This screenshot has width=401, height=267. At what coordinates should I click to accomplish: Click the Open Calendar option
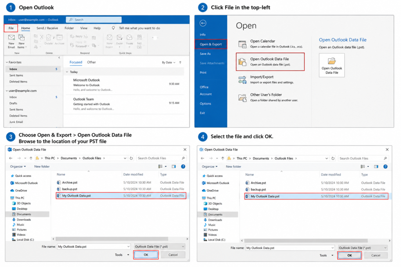tap(270, 44)
